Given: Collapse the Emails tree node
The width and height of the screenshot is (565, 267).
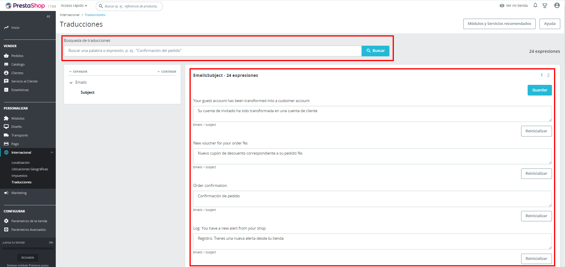Looking at the screenshot, I should 71,83.
